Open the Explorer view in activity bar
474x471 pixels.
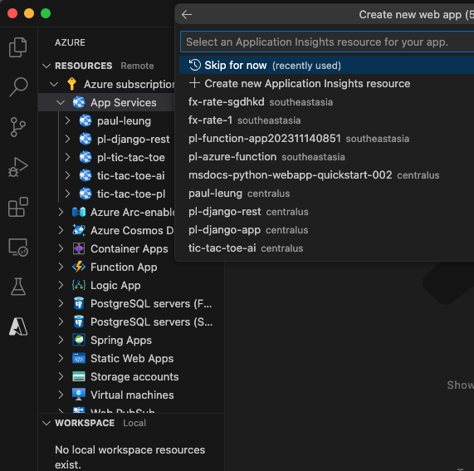pos(17,47)
